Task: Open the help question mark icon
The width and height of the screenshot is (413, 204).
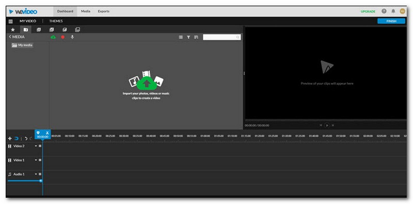Action: tap(384, 11)
